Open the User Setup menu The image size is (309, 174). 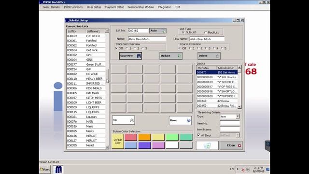click(x=94, y=7)
